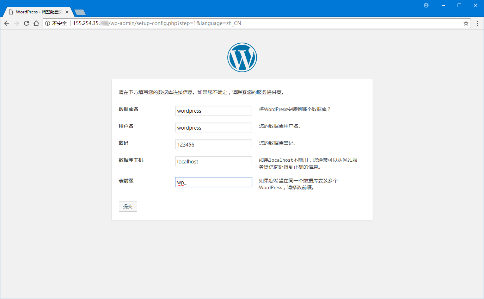Focus the table prefix wp_ field

[x=214, y=182]
